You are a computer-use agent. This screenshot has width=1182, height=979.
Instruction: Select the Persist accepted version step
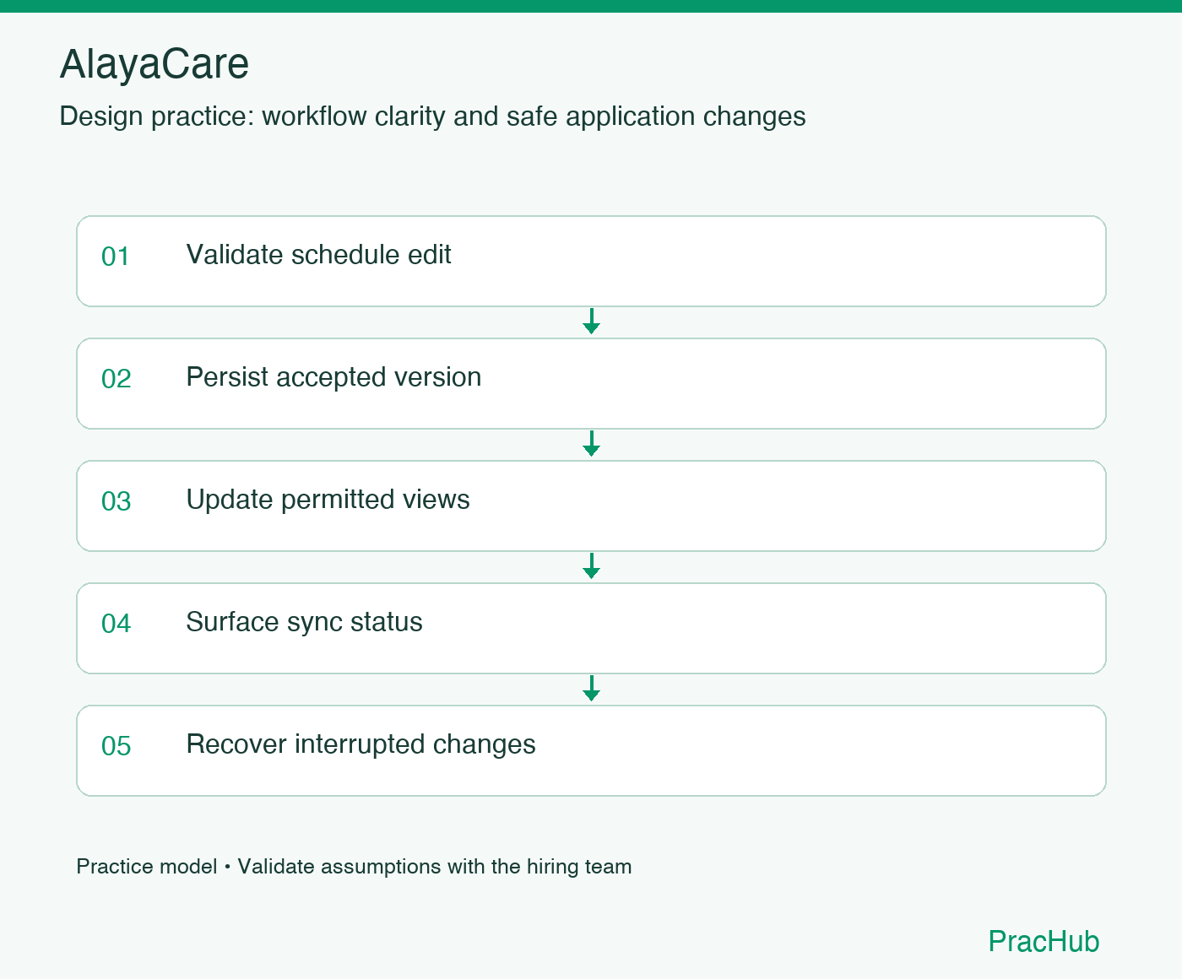(591, 383)
